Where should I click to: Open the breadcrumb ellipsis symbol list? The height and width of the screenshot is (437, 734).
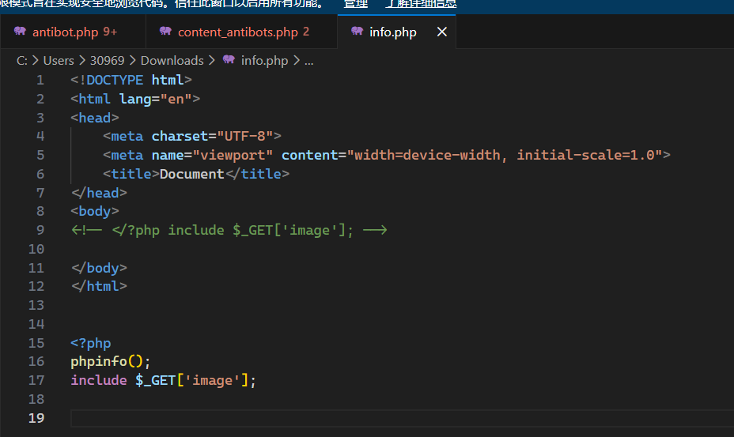308,60
